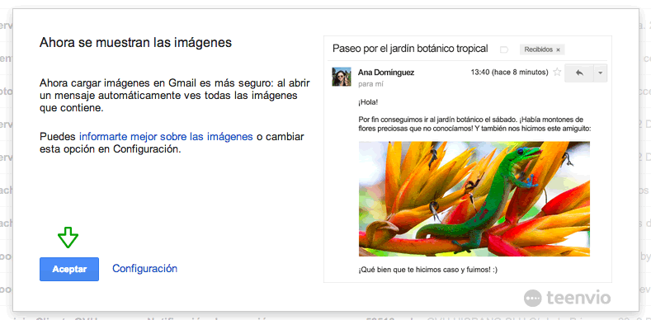Click the 'para mí' recipient text
The image size is (651, 320).
coord(370,84)
